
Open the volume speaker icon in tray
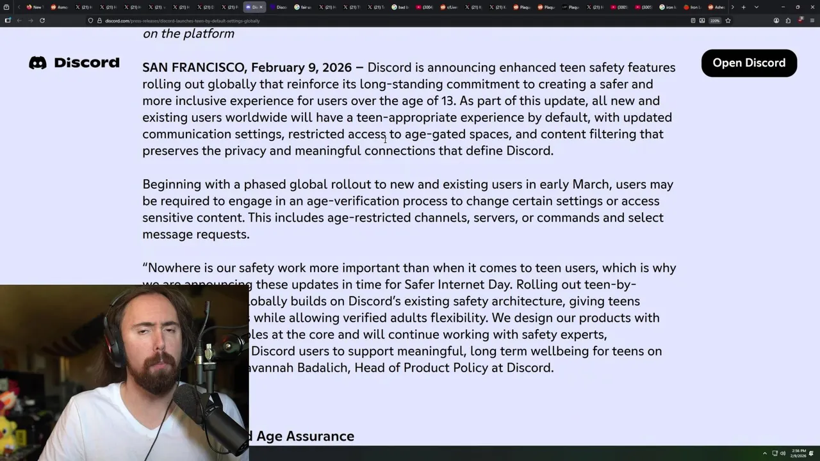click(783, 453)
